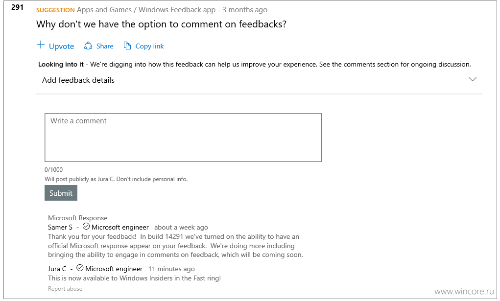Click the 291 upvote count

[17, 7]
